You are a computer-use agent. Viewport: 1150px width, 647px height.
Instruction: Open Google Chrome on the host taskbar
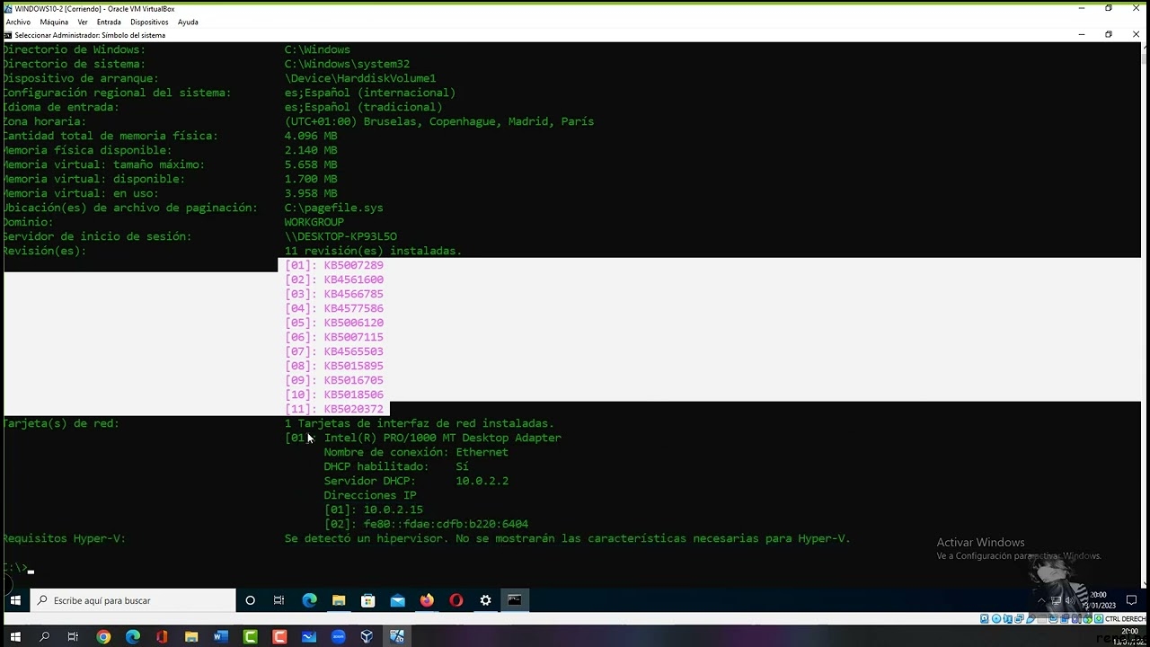tap(103, 637)
